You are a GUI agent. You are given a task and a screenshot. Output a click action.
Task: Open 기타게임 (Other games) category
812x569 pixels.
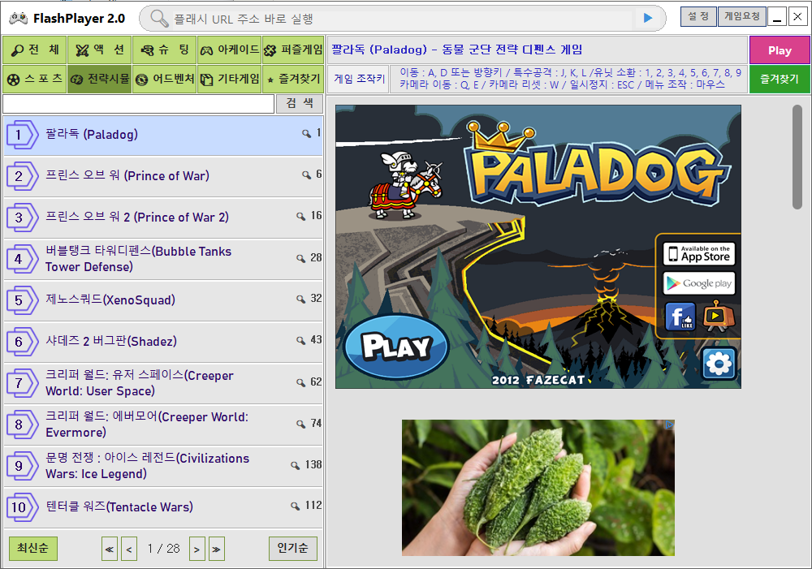coord(230,80)
